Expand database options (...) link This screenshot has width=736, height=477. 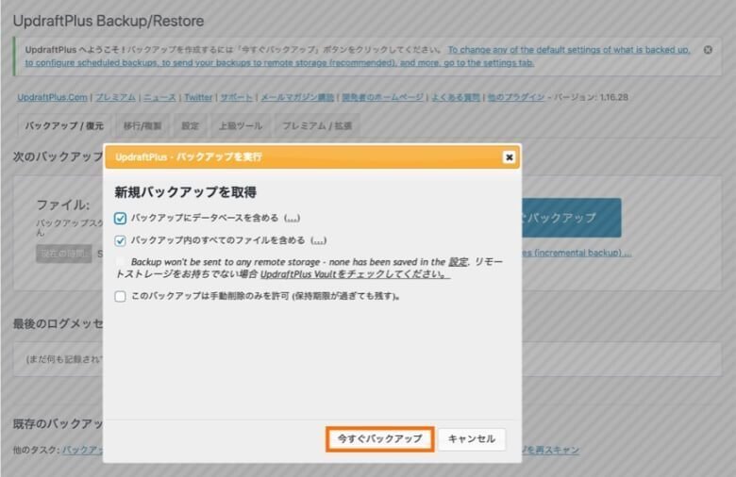(292, 218)
